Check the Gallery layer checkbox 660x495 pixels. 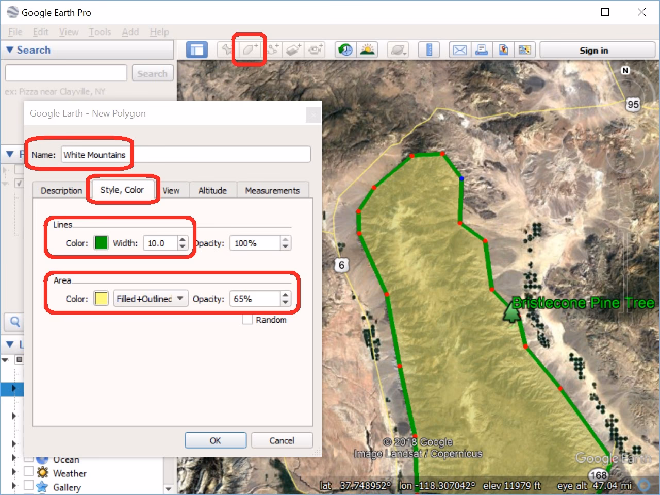29,486
